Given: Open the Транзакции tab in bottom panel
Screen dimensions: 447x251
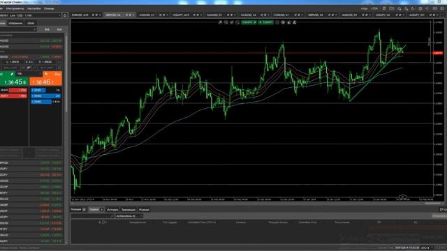Looking at the screenshot, I should [129, 210].
